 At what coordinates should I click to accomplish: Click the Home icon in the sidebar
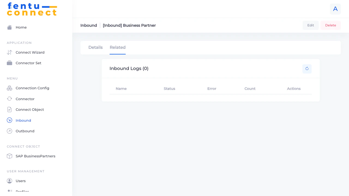click(x=9, y=27)
